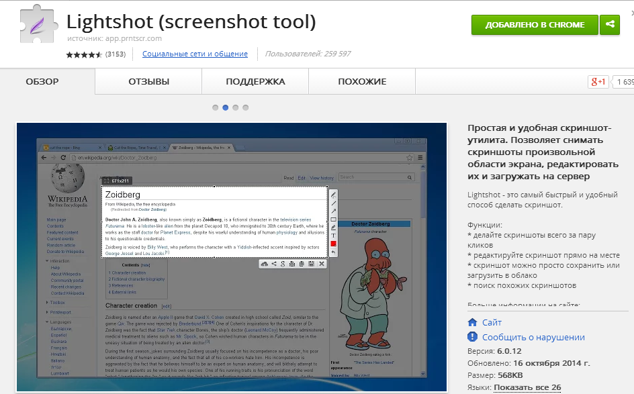Click the copy icon in the Lightshot toolbar

tap(302, 264)
